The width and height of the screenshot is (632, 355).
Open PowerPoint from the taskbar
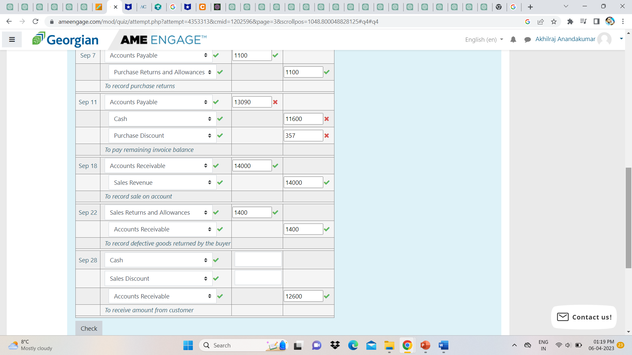click(425, 345)
